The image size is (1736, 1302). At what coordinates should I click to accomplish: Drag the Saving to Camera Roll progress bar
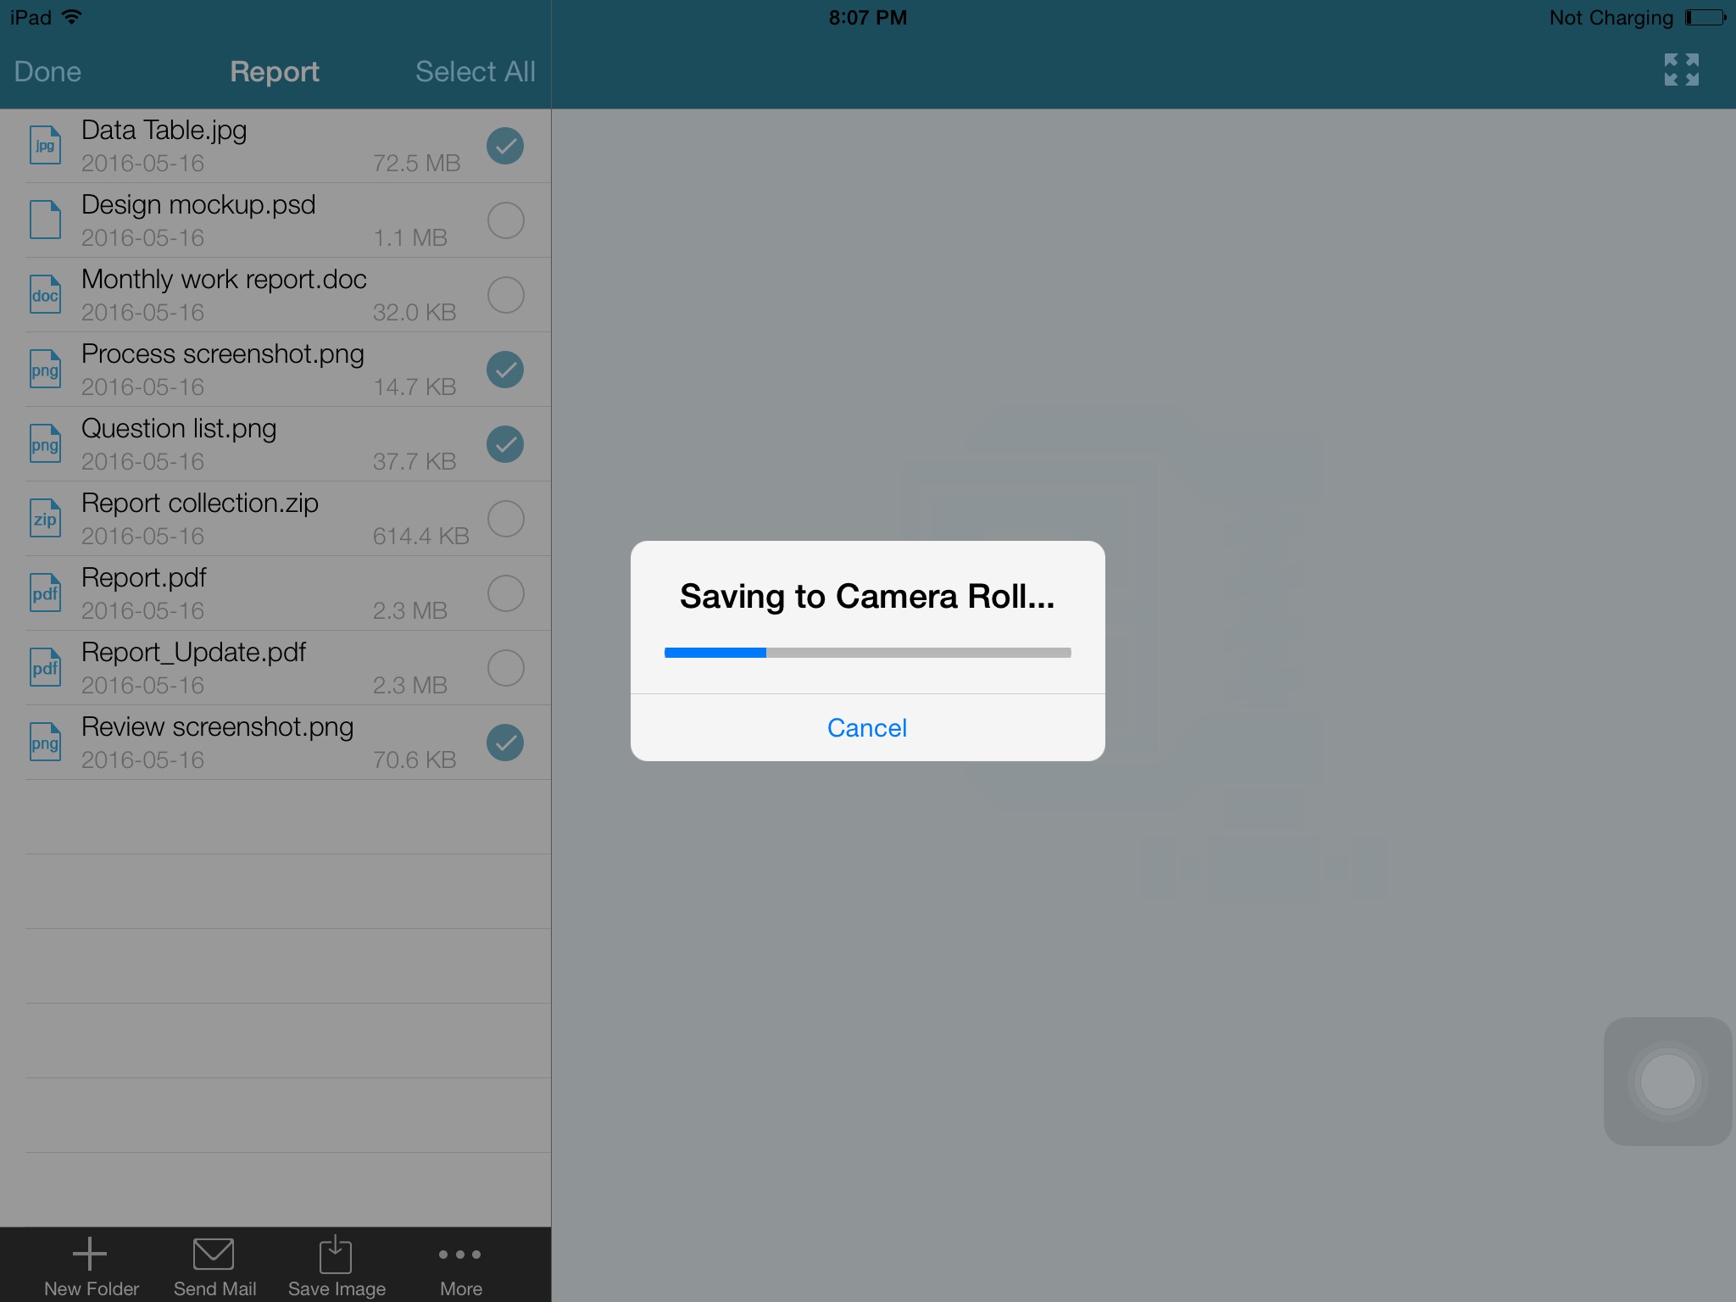click(x=866, y=653)
